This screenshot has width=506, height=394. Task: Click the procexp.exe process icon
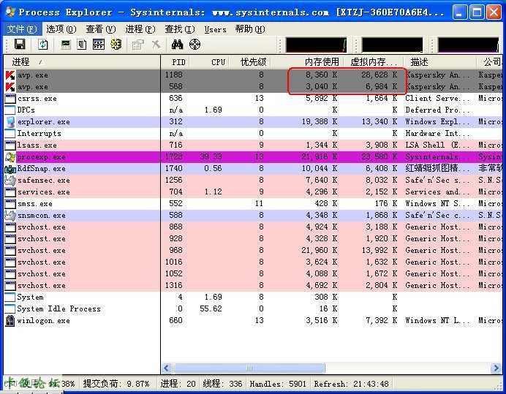coord(10,157)
